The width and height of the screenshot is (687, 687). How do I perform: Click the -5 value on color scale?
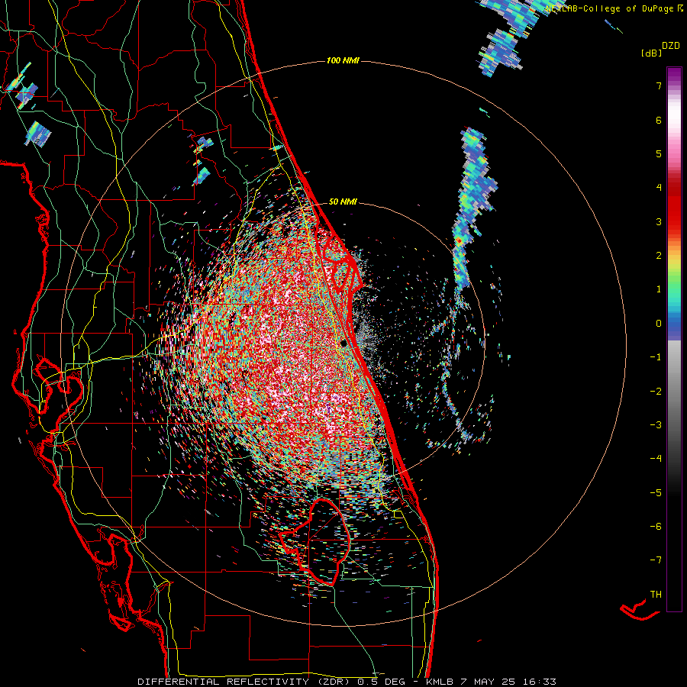656,493
